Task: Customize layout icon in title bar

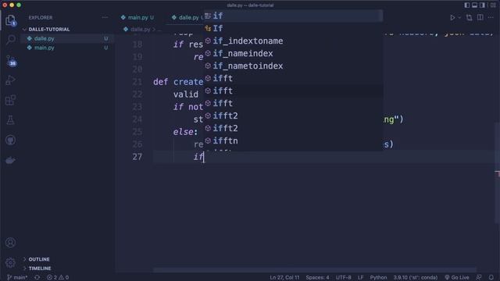Action: [x=493, y=5]
